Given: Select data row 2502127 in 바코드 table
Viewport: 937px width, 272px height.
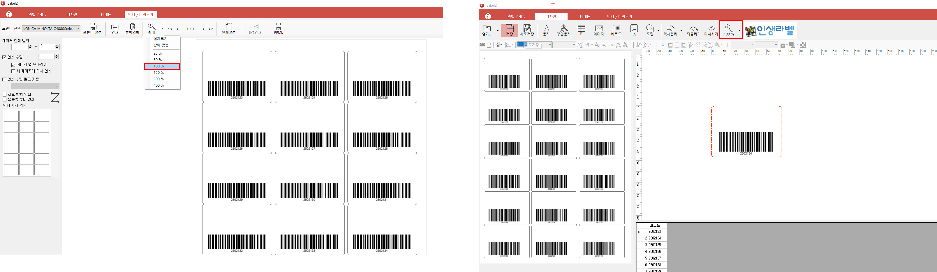Looking at the screenshot, I should 657,258.
